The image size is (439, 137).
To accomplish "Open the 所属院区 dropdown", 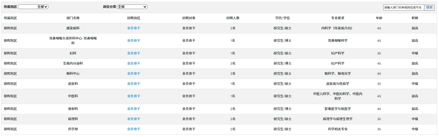I will click(33, 7).
